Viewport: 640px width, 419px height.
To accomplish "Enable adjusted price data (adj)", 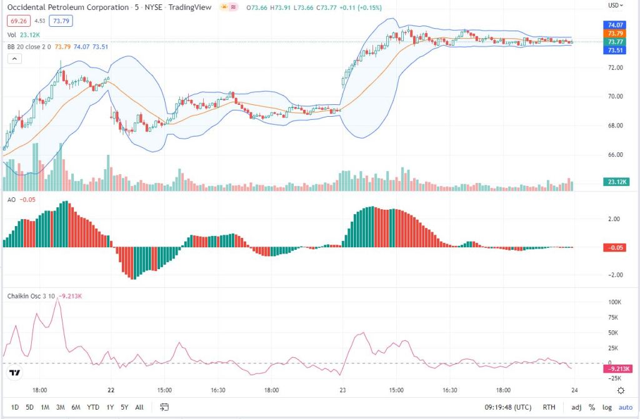I will [575, 407].
